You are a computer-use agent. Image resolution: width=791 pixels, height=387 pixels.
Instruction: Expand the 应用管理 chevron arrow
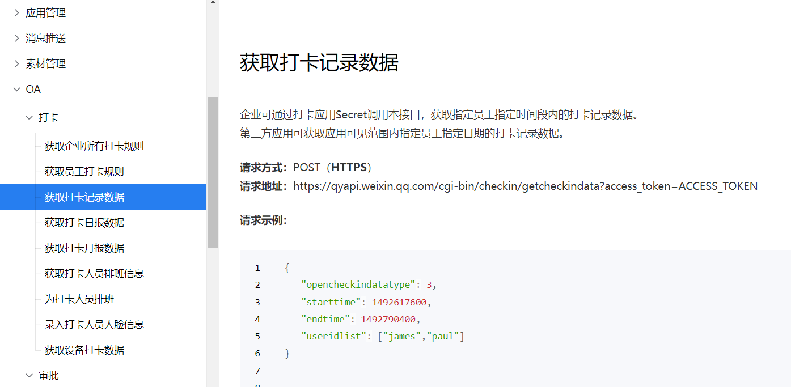pos(16,12)
